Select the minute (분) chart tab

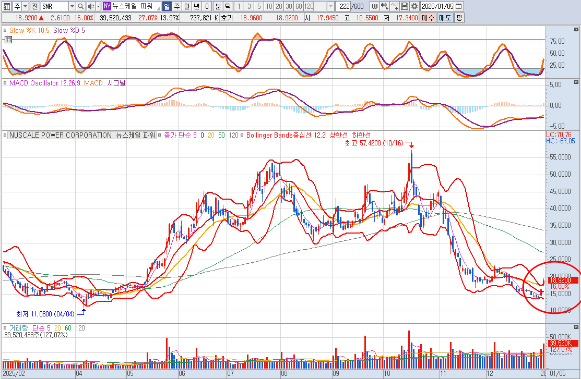point(217,6)
